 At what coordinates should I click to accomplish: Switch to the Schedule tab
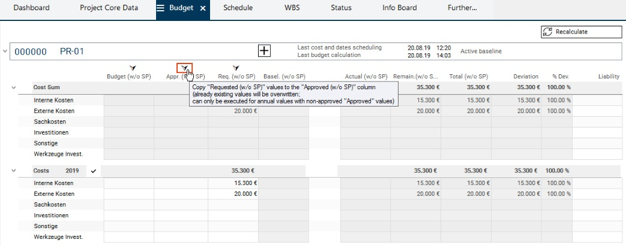pyautogui.click(x=238, y=8)
